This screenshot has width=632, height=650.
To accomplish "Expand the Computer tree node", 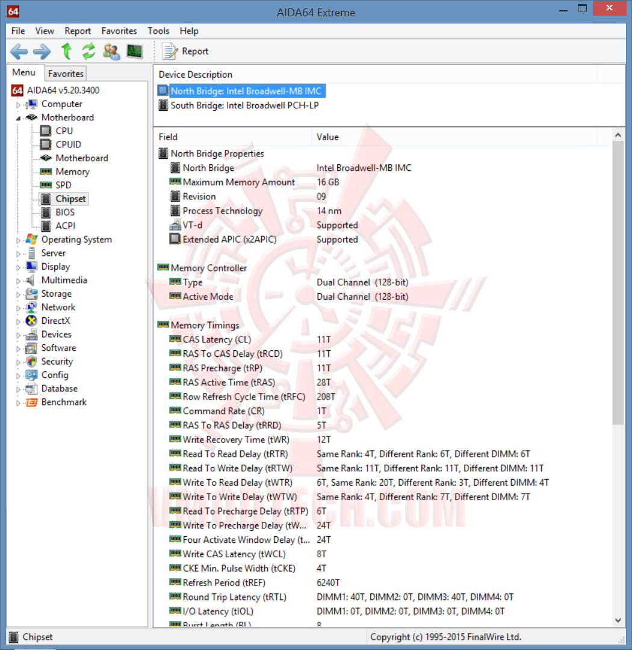I will (x=18, y=105).
